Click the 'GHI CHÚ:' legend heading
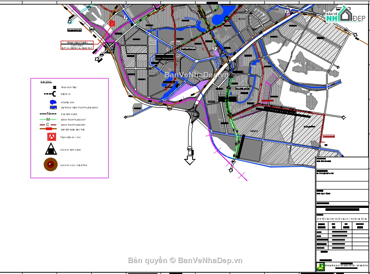Image resolution: width=370 pixels, height=274 pixels. (46, 82)
